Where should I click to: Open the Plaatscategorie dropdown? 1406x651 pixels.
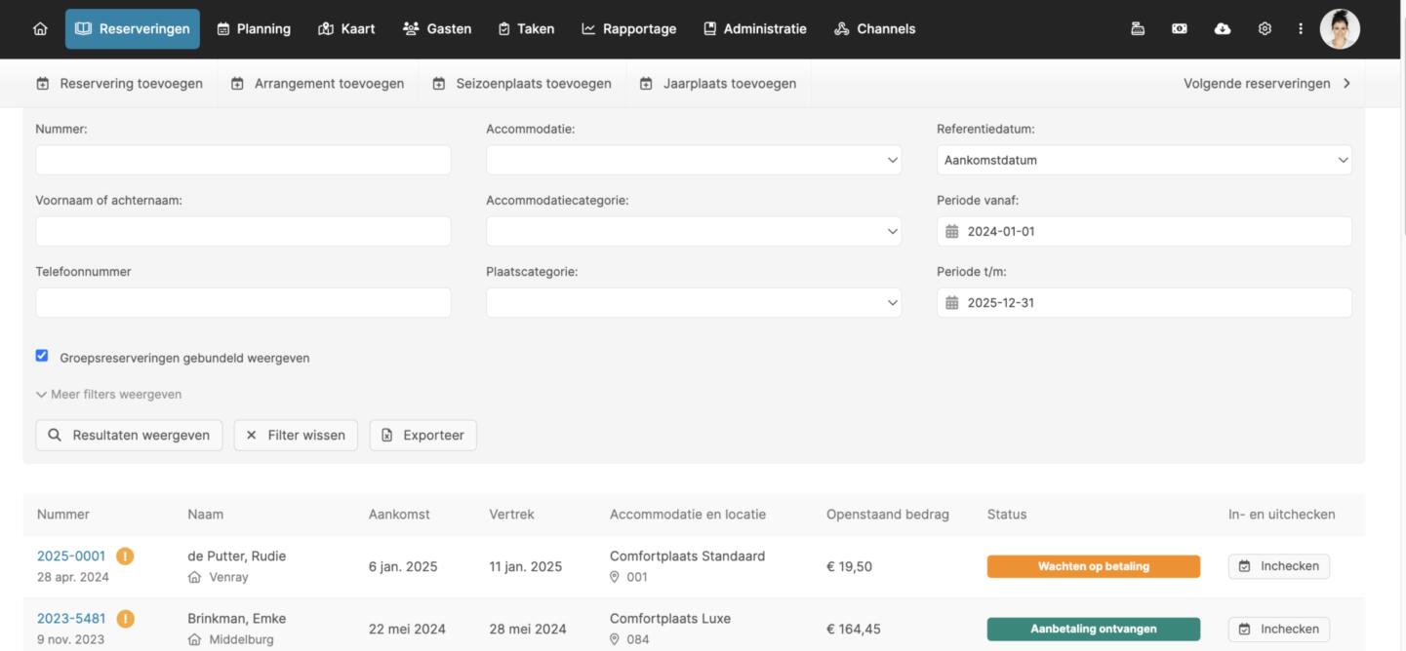[x=693, y=303]
